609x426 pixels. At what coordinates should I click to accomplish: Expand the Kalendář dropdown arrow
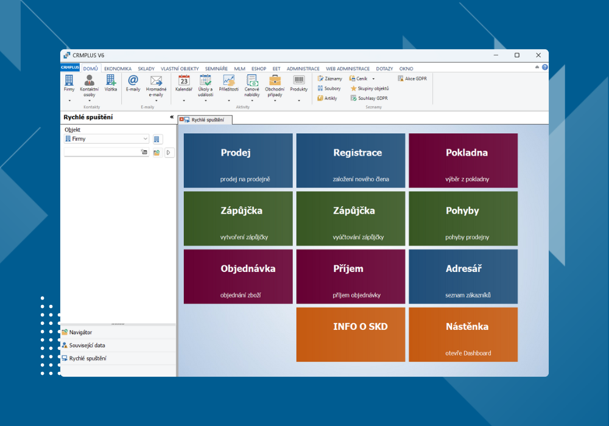(x=184, y=101)
